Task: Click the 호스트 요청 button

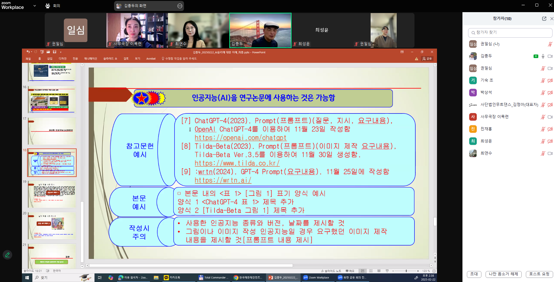Action: tap(539, 274)
